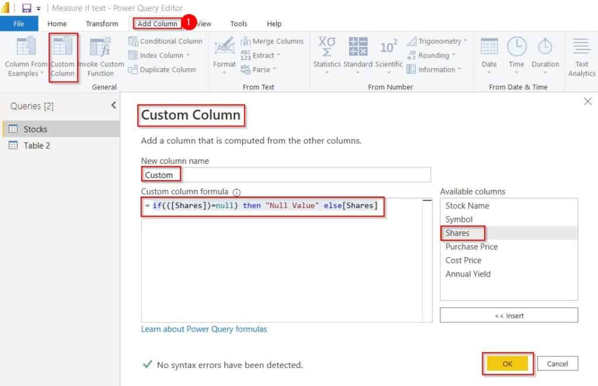The image size is (598, 386).
Task: Open the Format text menu icon
Action: click(224, 47)
